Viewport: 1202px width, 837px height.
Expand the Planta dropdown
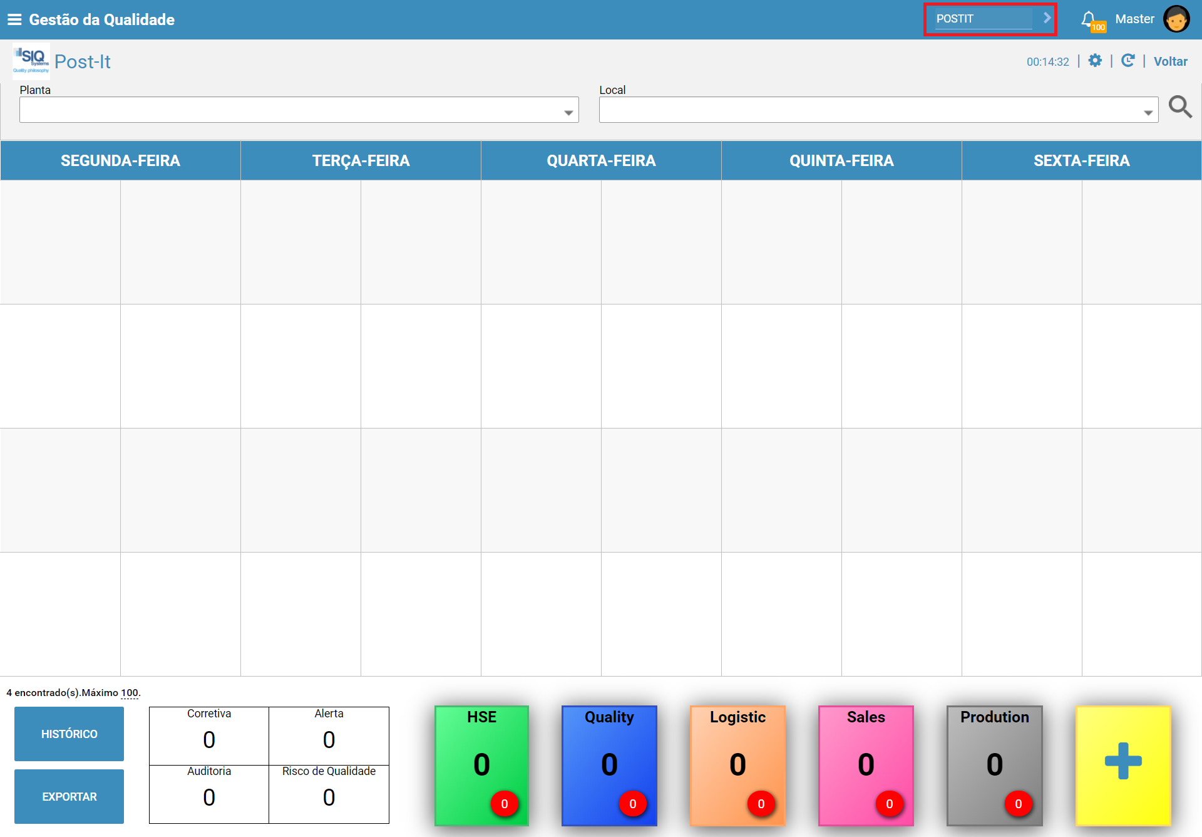coord(299,110)
